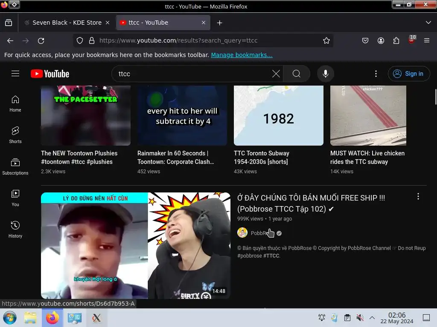Open the uBlock extension icon with the 10 badge
The height and width of the screenshot is (327, 437).
(412, 40)
